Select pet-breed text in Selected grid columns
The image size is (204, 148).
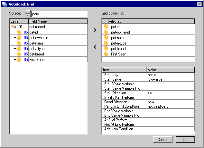coord(118,49)
